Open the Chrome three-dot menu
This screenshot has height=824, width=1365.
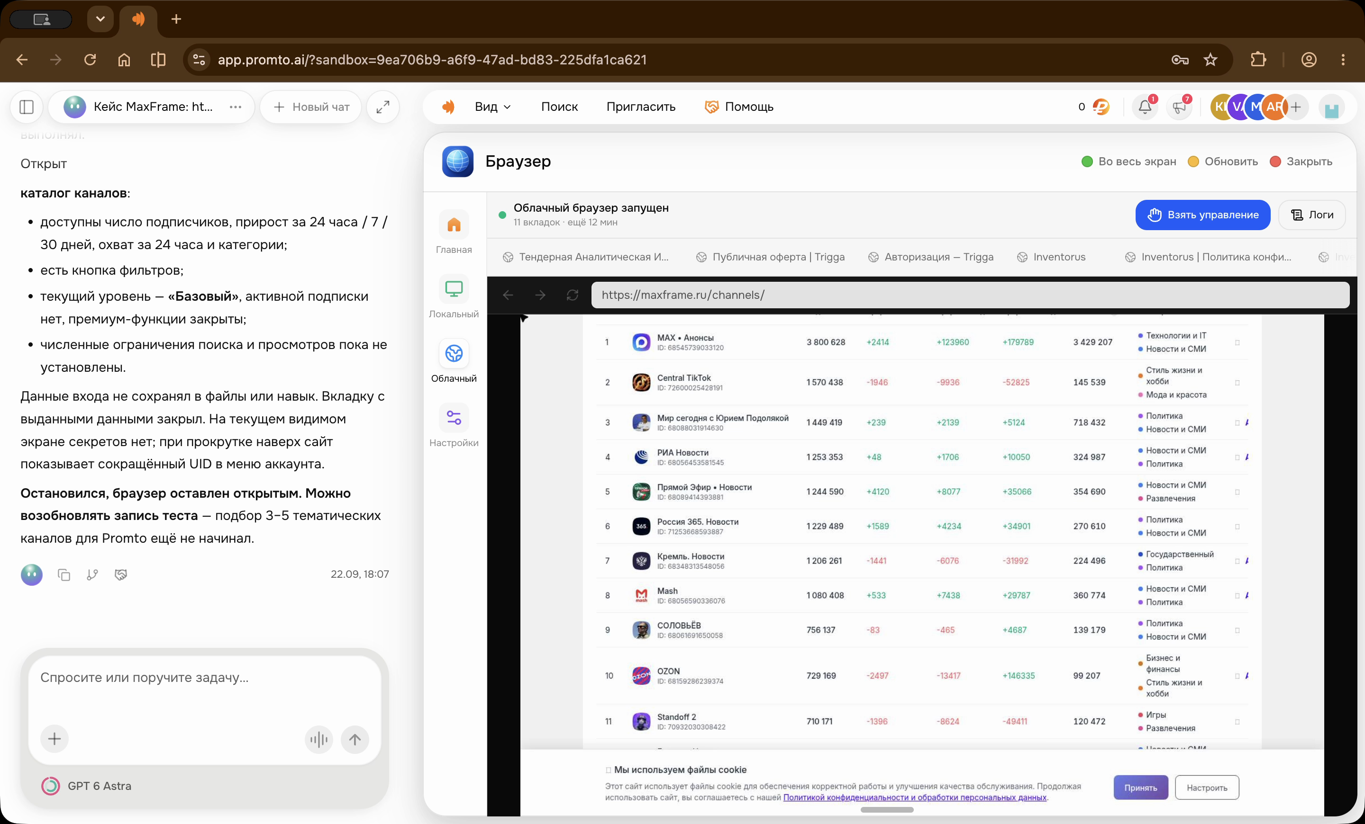(x=1343, y=60)
